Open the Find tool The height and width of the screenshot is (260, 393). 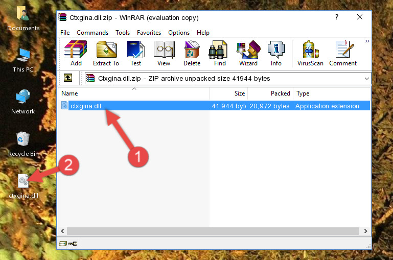tap(220, 53)
